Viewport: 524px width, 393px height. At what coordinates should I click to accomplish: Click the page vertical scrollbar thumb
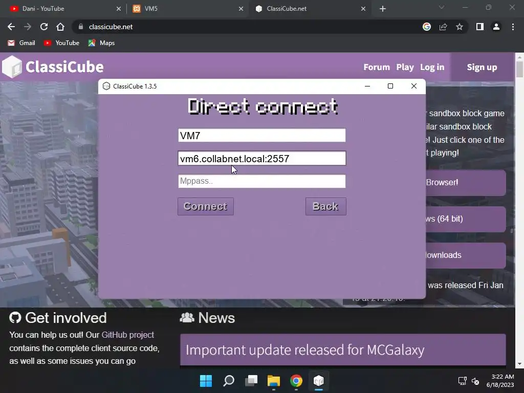(x=519, y=69)
